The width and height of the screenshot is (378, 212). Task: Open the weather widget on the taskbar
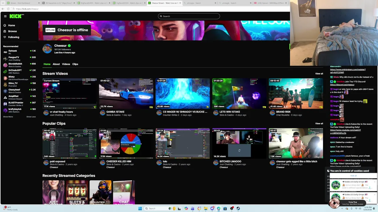11,208
